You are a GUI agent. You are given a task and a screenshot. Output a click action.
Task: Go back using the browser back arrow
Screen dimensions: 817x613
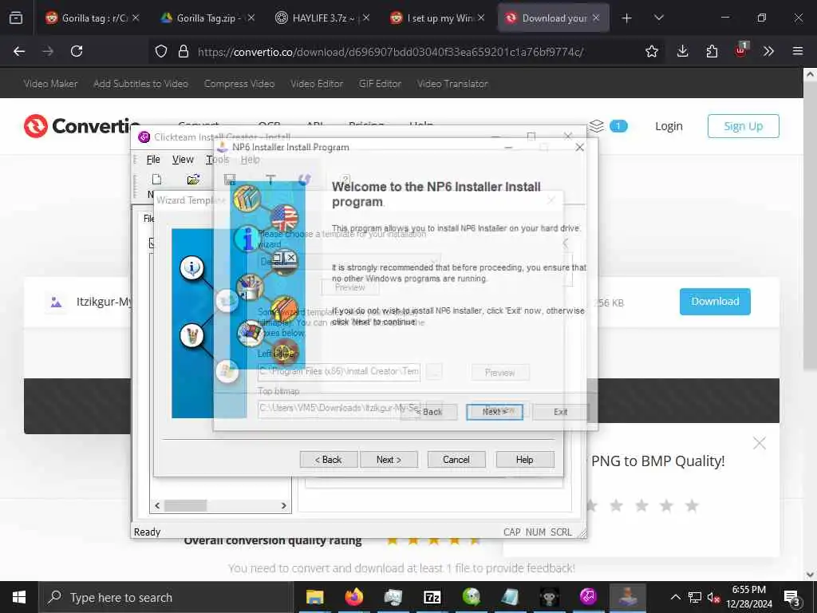coord(19,51)
